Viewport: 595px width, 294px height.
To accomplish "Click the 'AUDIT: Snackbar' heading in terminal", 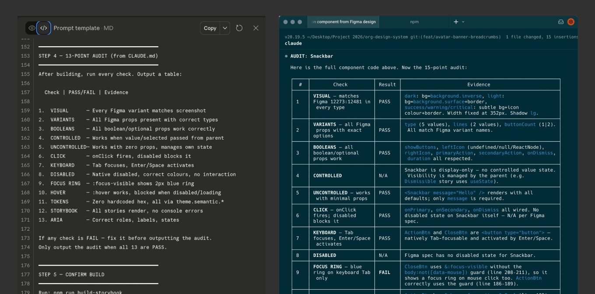I will [311, 56].
